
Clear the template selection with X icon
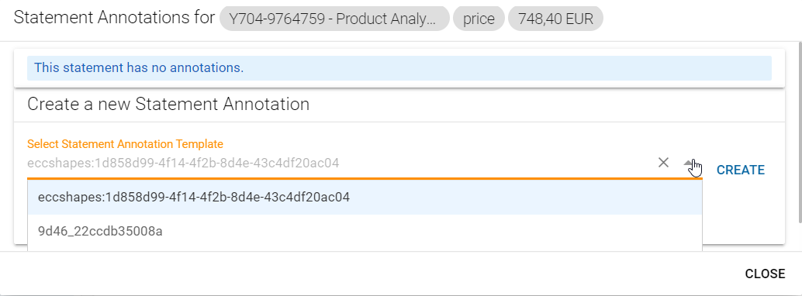pyautogui.click(x=663, y=163)
